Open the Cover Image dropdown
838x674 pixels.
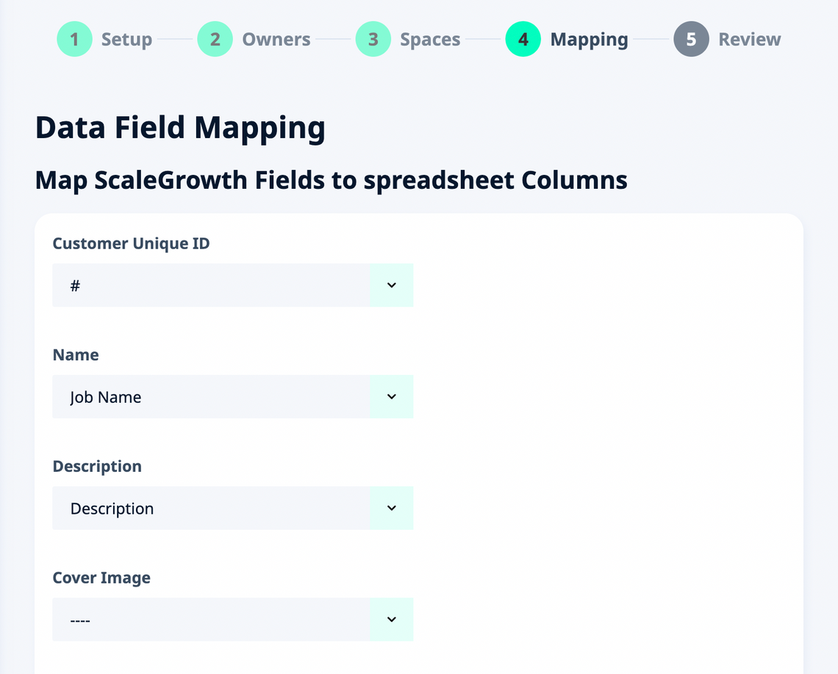pyautogui.click(x=232, y=620)
